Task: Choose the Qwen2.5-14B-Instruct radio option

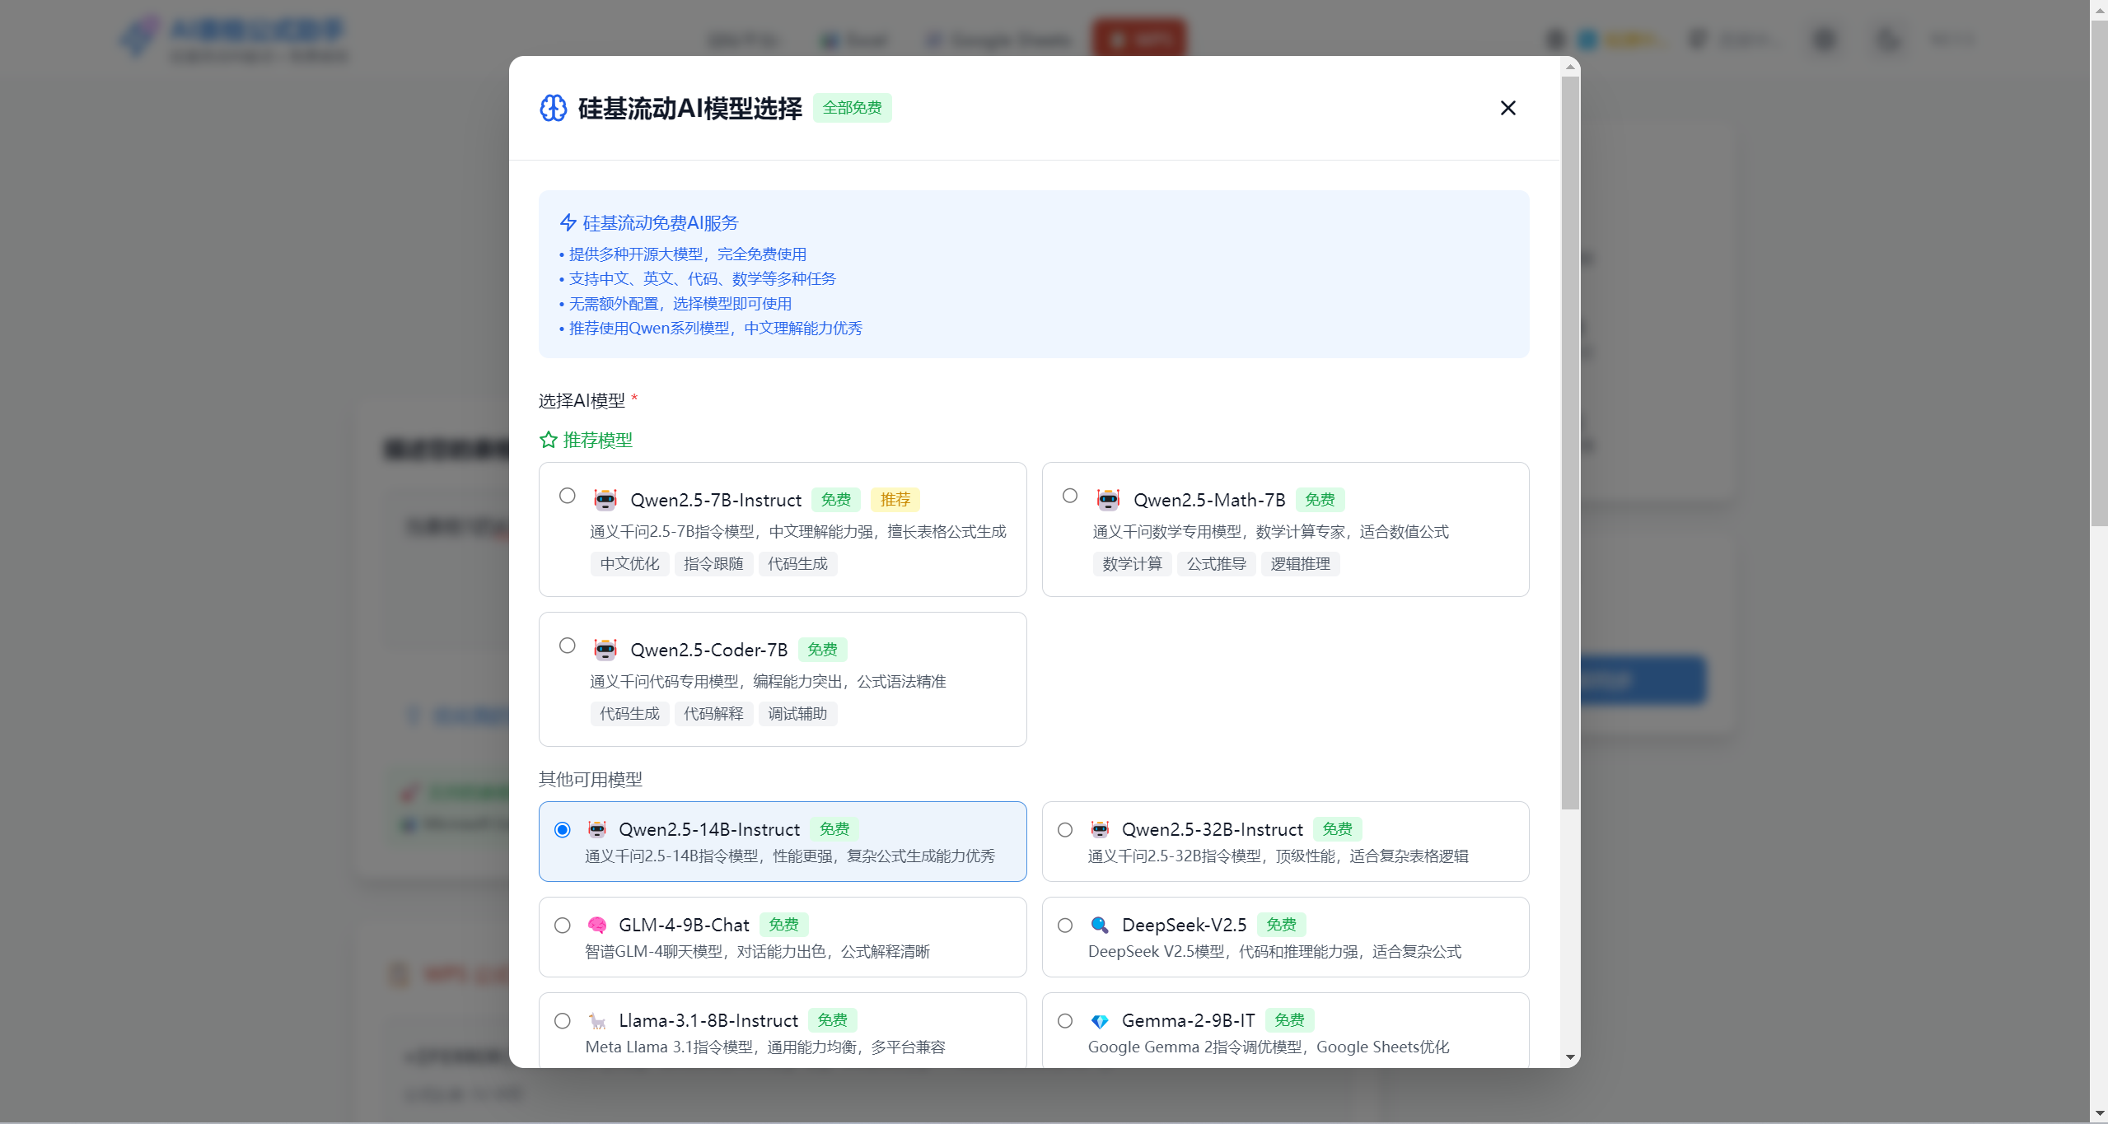Action: point(562,829)
